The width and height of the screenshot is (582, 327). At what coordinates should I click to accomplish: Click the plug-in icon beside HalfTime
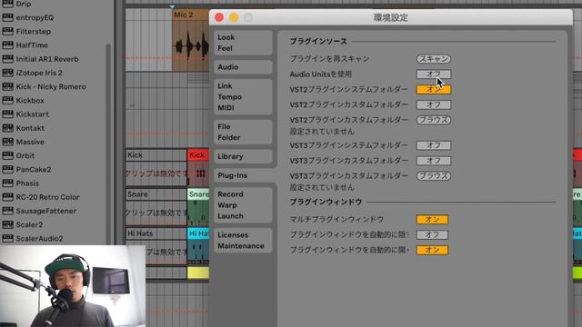(x=7, y=45)
